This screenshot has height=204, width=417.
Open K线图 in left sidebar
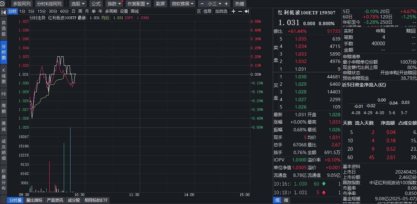point(4,76)
